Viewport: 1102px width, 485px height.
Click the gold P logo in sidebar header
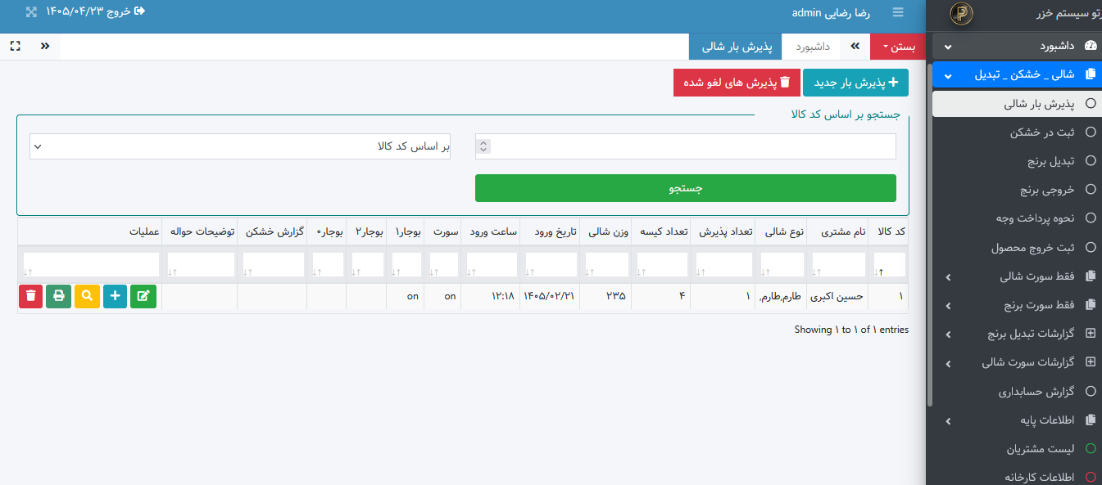tap(961, 15)
